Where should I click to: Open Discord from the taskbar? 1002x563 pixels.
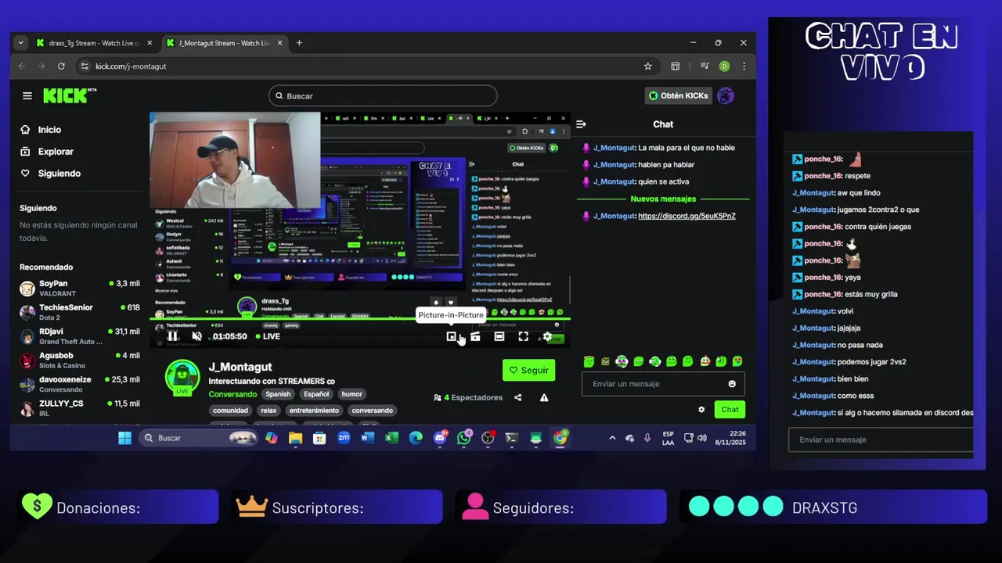coord(440,438)
